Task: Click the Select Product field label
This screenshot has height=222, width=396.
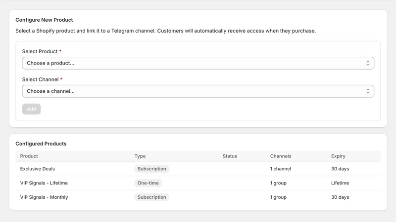Action: tap(40, 51)
